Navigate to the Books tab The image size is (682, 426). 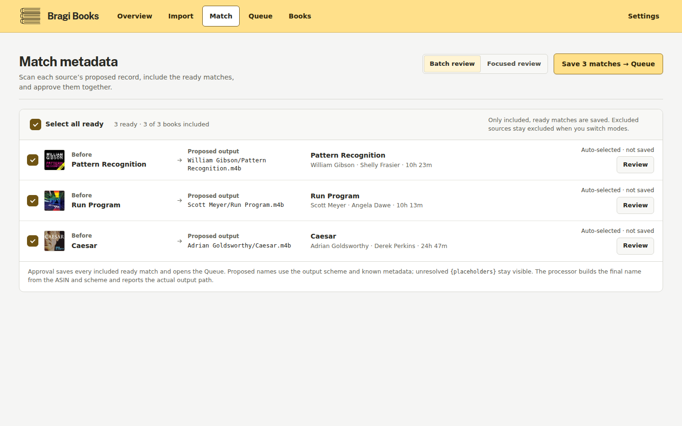(300, 16)
